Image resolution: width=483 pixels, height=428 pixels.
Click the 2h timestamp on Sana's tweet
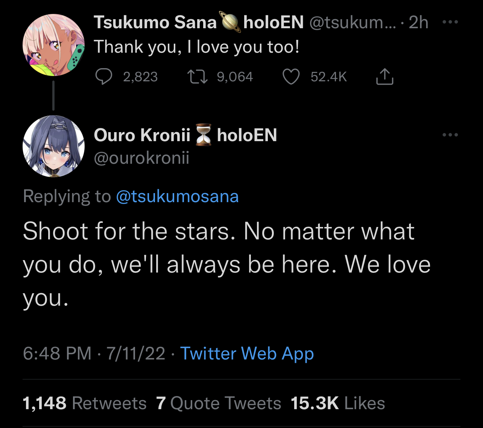418,22
